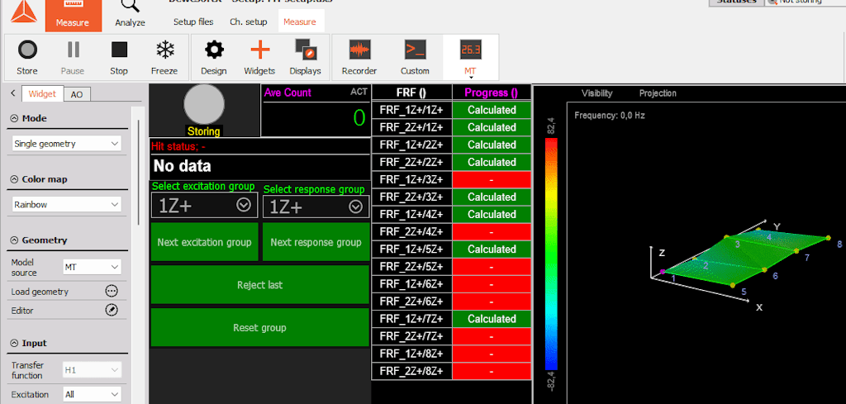Open Design mode gear icon

coord(214,50)
